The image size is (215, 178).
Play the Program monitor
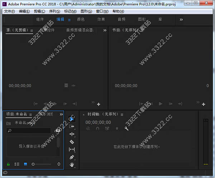pos(161,104)
